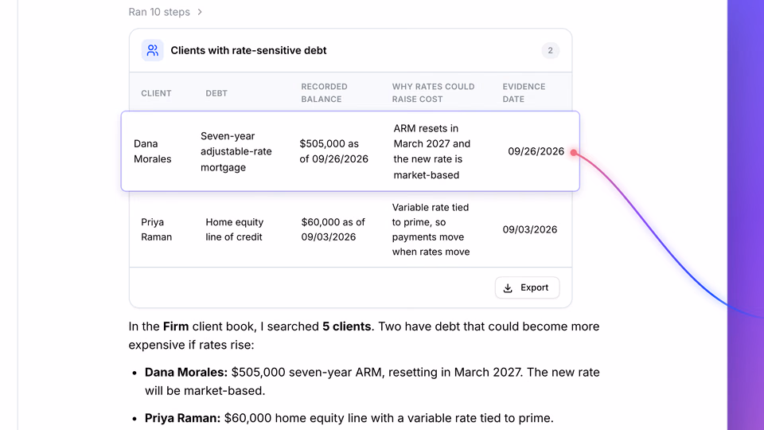Screen dimensions: 764x430
Task: Click the Priya Raman bullet heading
Action: (x=183, y=418)
